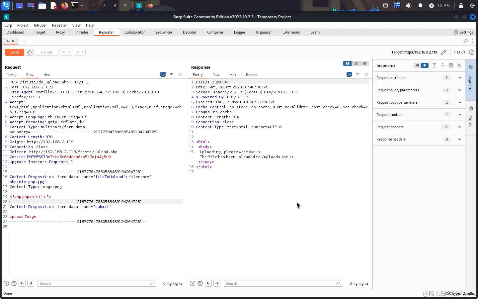Jump to next response search match
Screen dimensions: 478x299
pos(217,283)
